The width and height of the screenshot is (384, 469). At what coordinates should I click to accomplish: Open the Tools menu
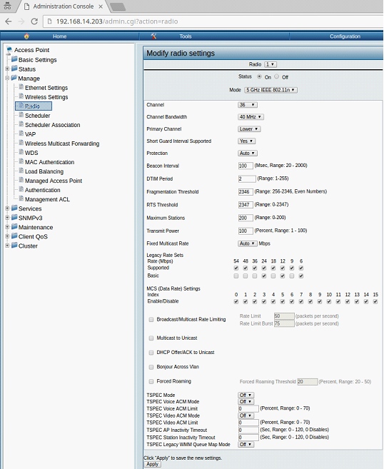point(186,36)
